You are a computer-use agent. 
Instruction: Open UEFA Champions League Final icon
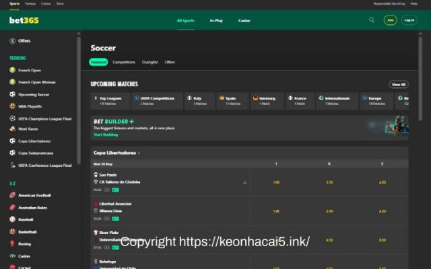(12, 118)
